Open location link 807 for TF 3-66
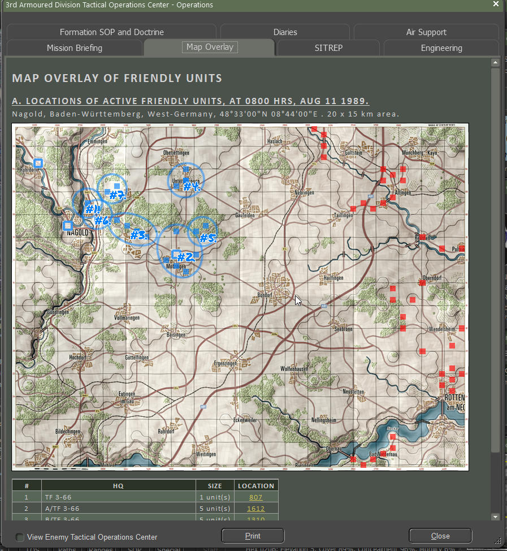The height and width of the screenshot is (551, 507). click(x=255, y=497)
